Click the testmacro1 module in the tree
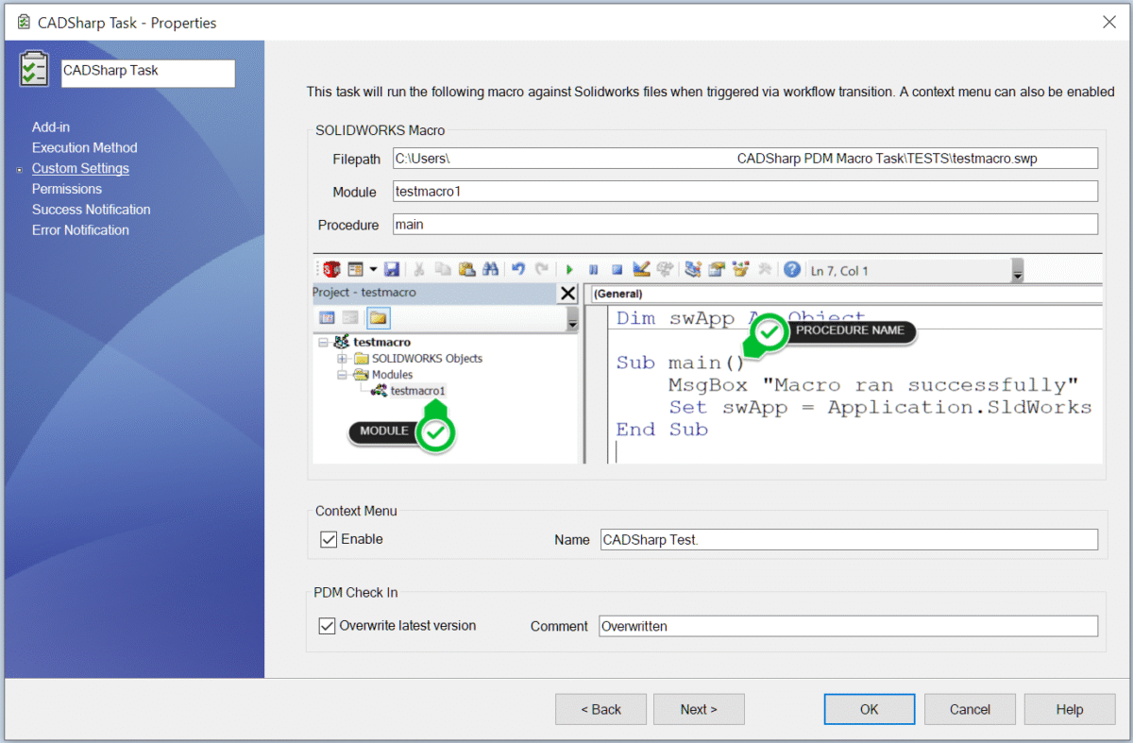 pos(420,391)
